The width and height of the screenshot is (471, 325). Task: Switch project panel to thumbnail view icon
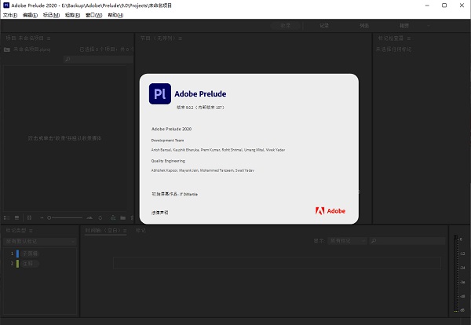(16, 217)
